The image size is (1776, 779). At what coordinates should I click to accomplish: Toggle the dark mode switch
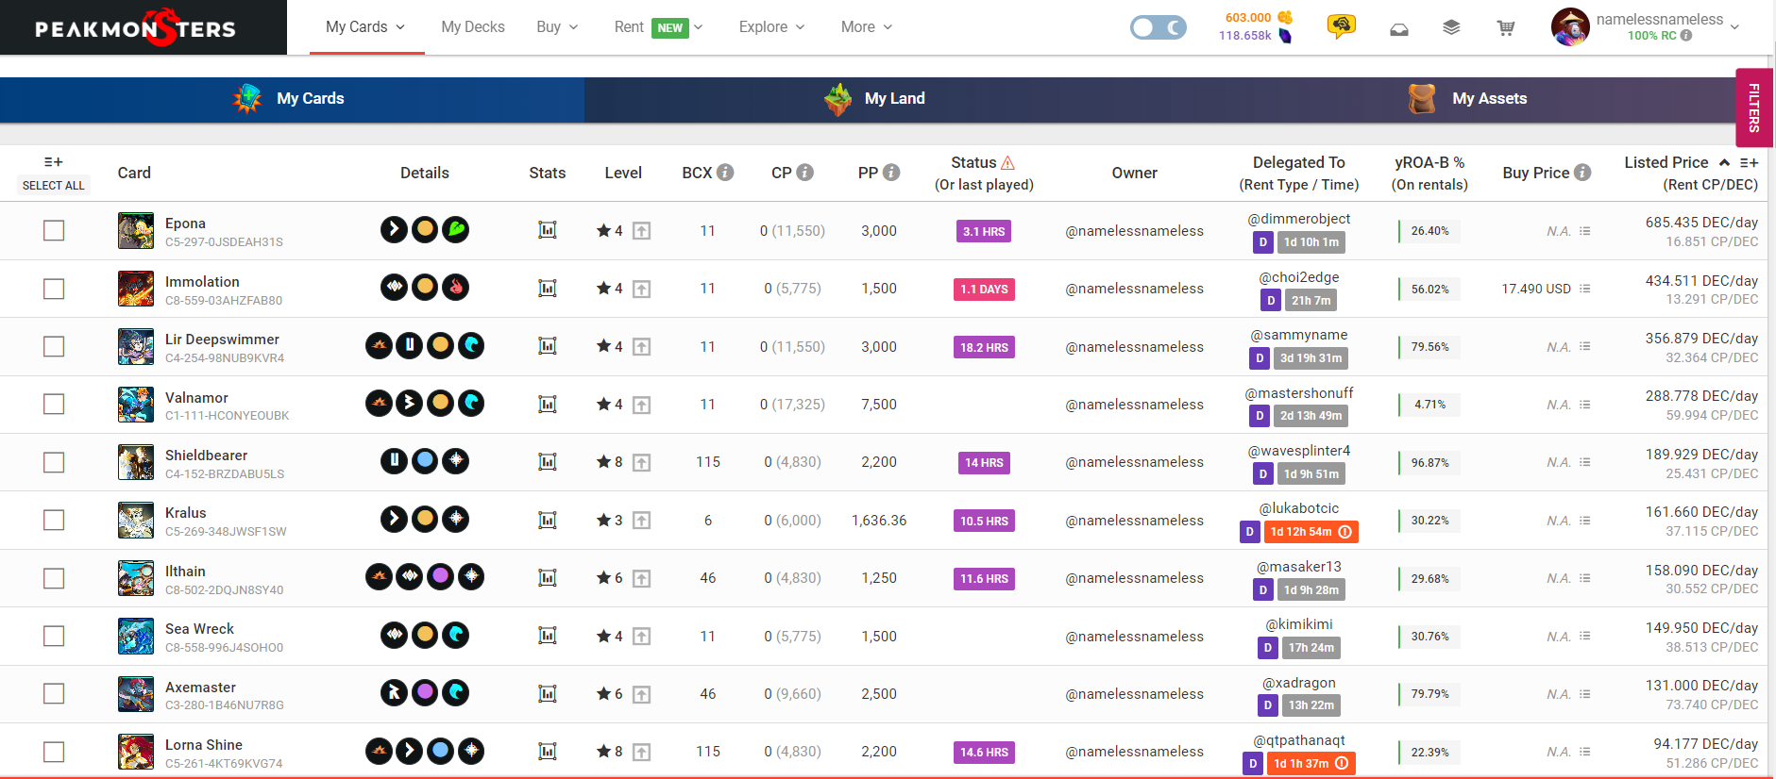pos(1158,27)
